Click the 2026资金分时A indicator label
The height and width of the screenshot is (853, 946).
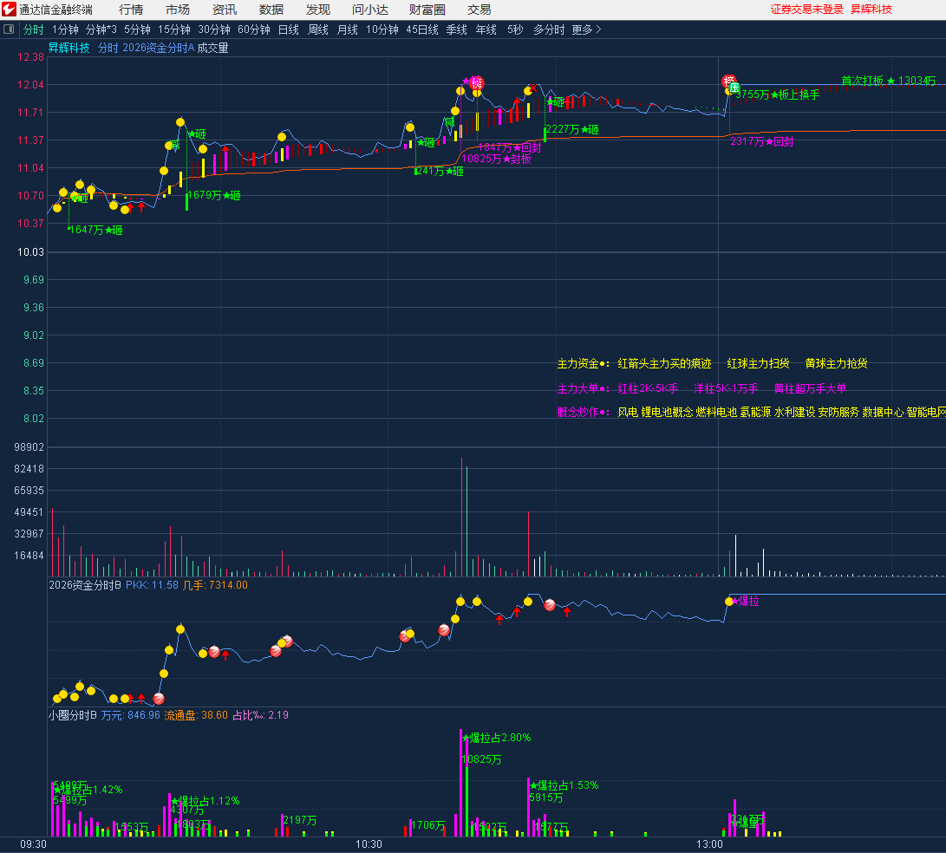(158, 49)
